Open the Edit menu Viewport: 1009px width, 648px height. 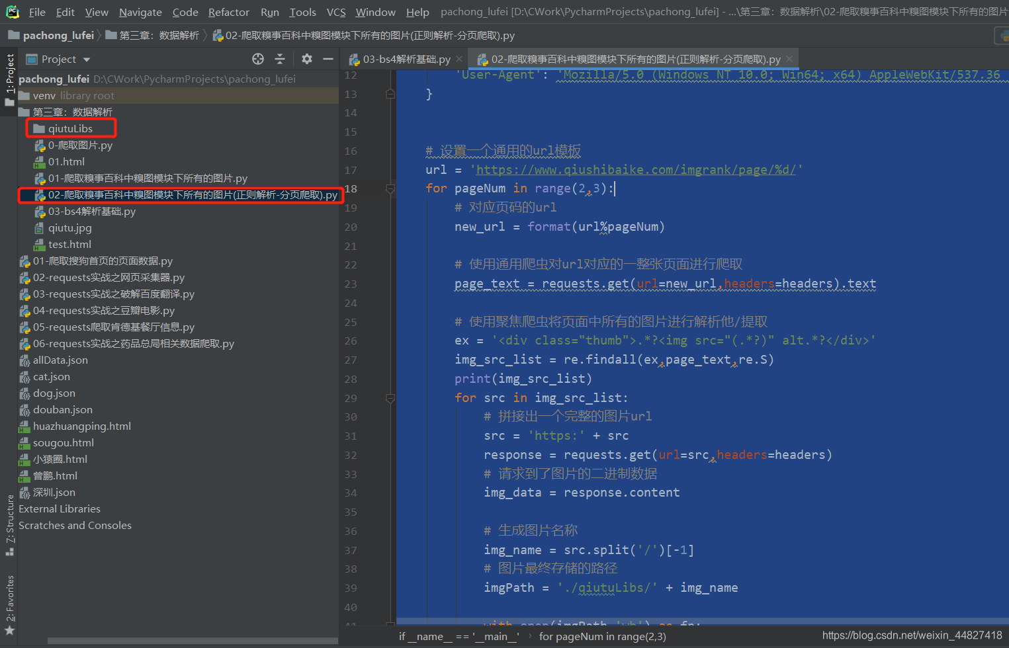[x=66, y=12]
